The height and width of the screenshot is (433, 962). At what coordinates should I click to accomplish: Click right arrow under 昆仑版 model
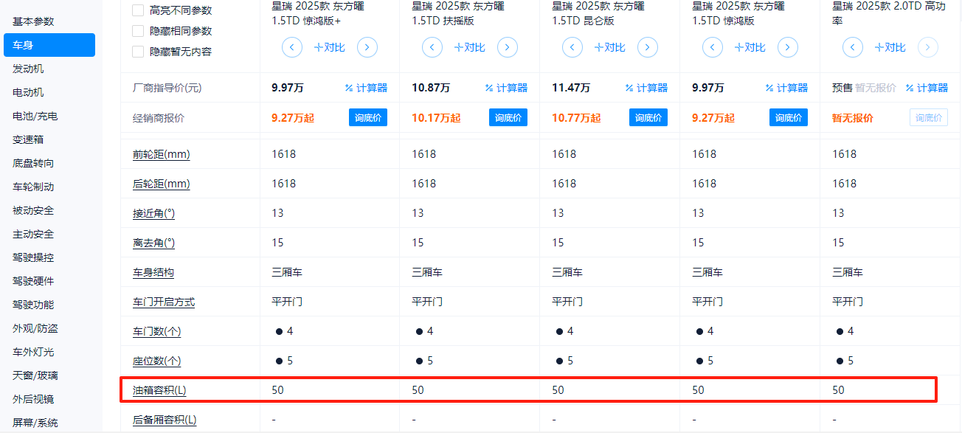coord(648,48)
